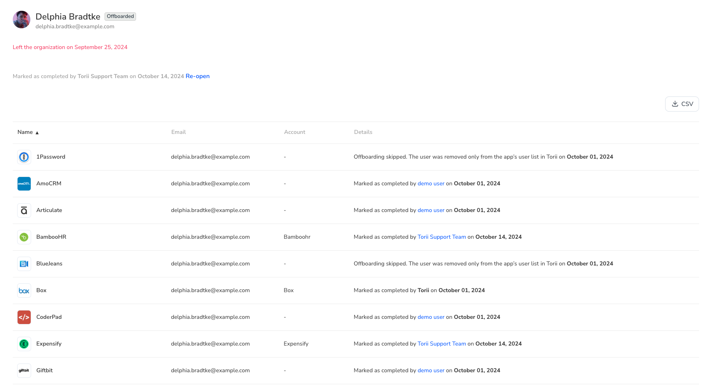713x387 pixels.
Task: Open Torii Support Team link in BambooHR row
Action: (442, 237)
